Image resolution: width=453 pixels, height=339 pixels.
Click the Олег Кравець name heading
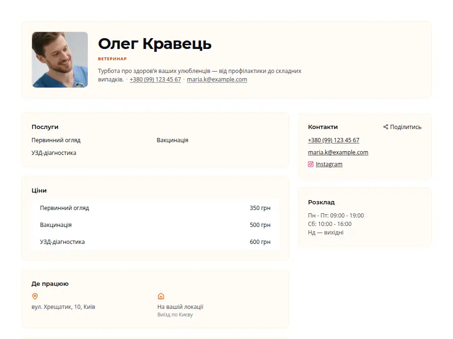(155, 44)
